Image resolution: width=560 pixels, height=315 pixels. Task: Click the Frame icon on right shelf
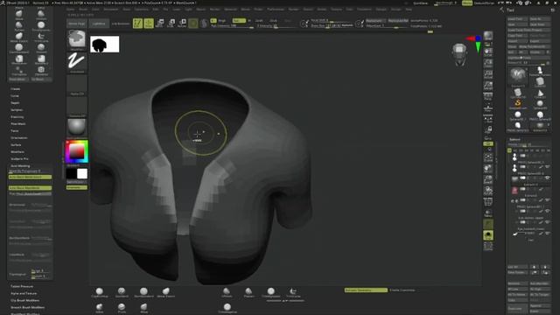point(488,157)
